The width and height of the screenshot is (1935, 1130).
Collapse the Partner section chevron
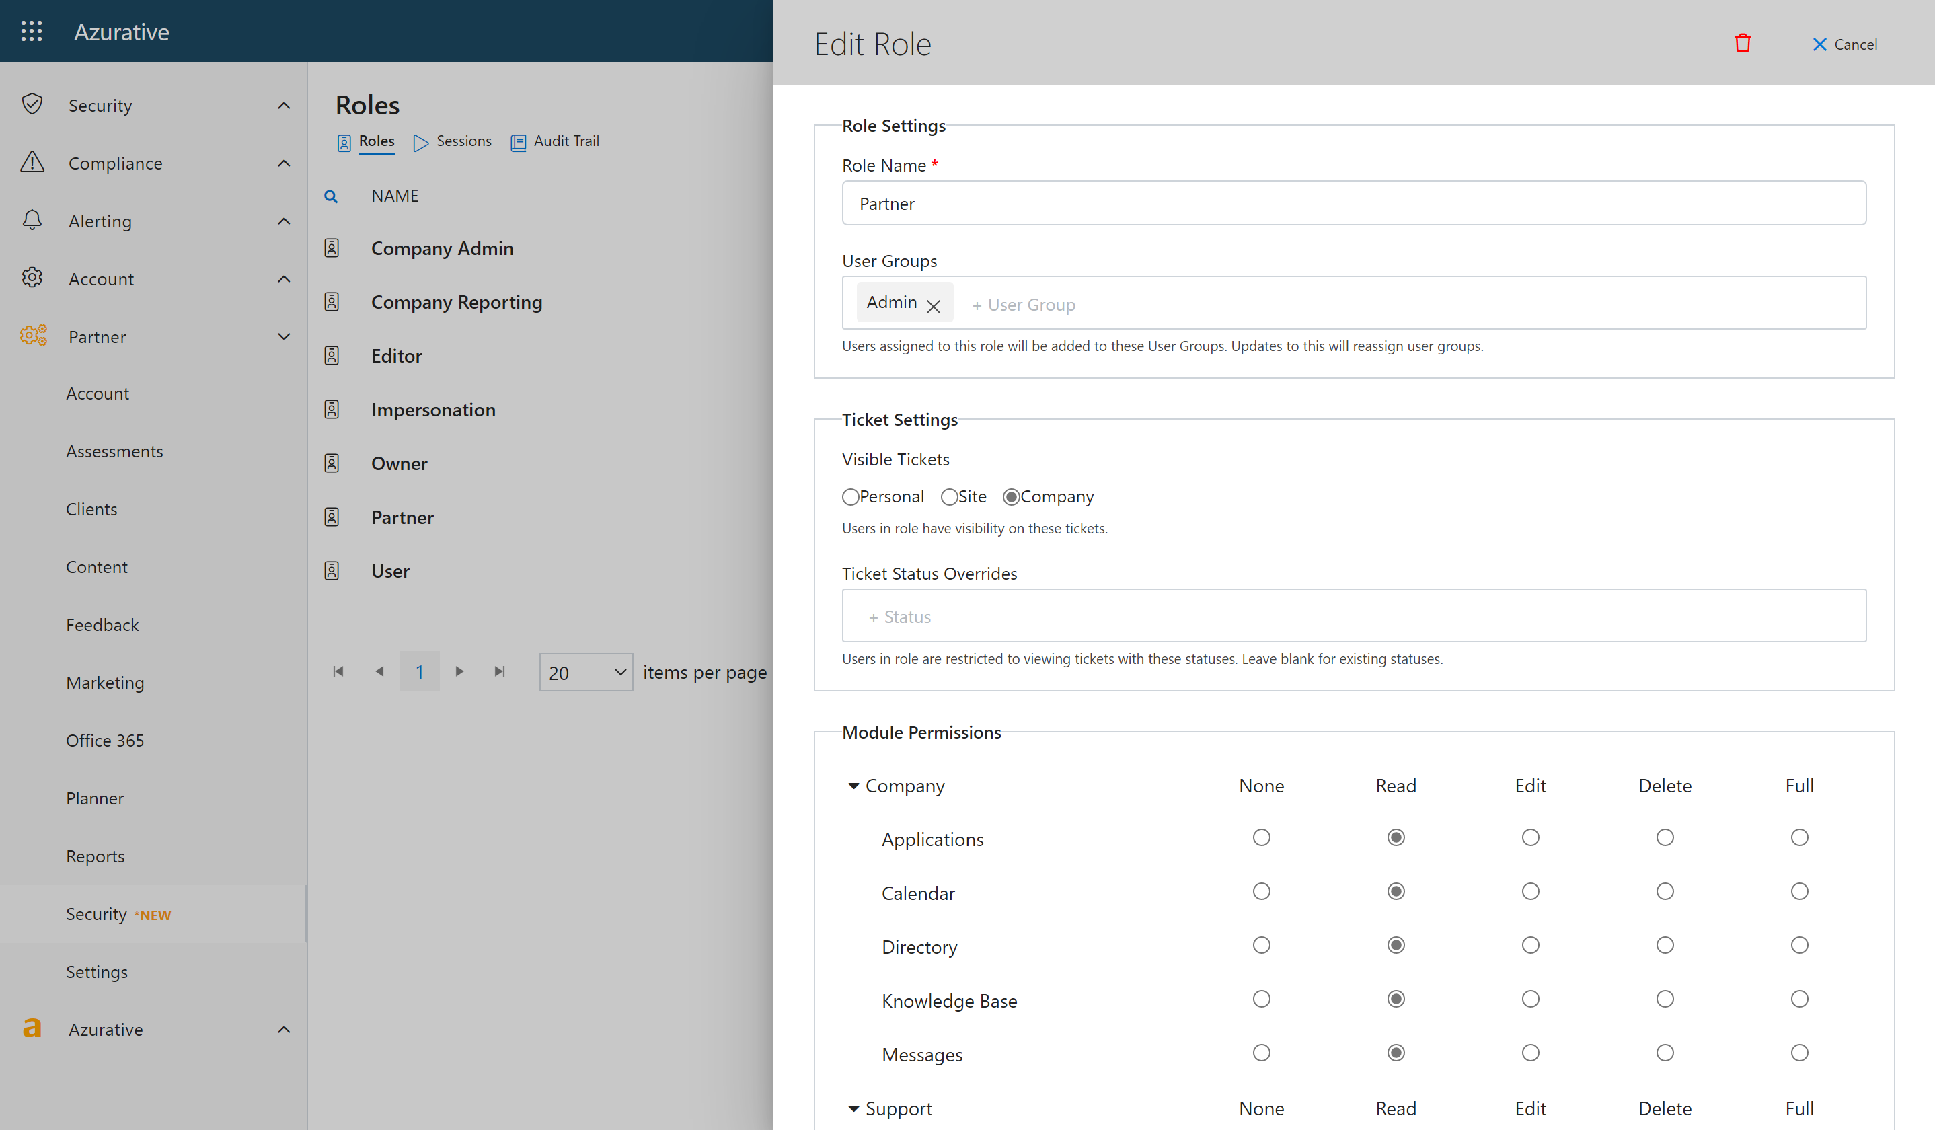pos(284,336)
